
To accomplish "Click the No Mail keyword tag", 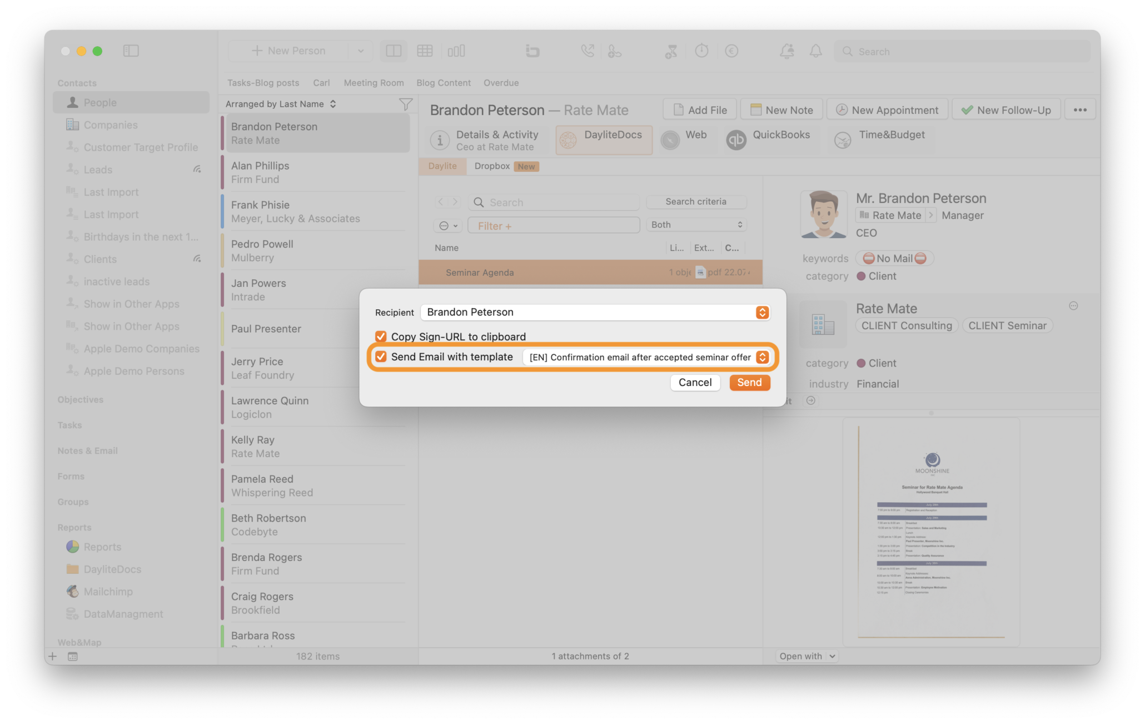I will [x=894, y=259].
